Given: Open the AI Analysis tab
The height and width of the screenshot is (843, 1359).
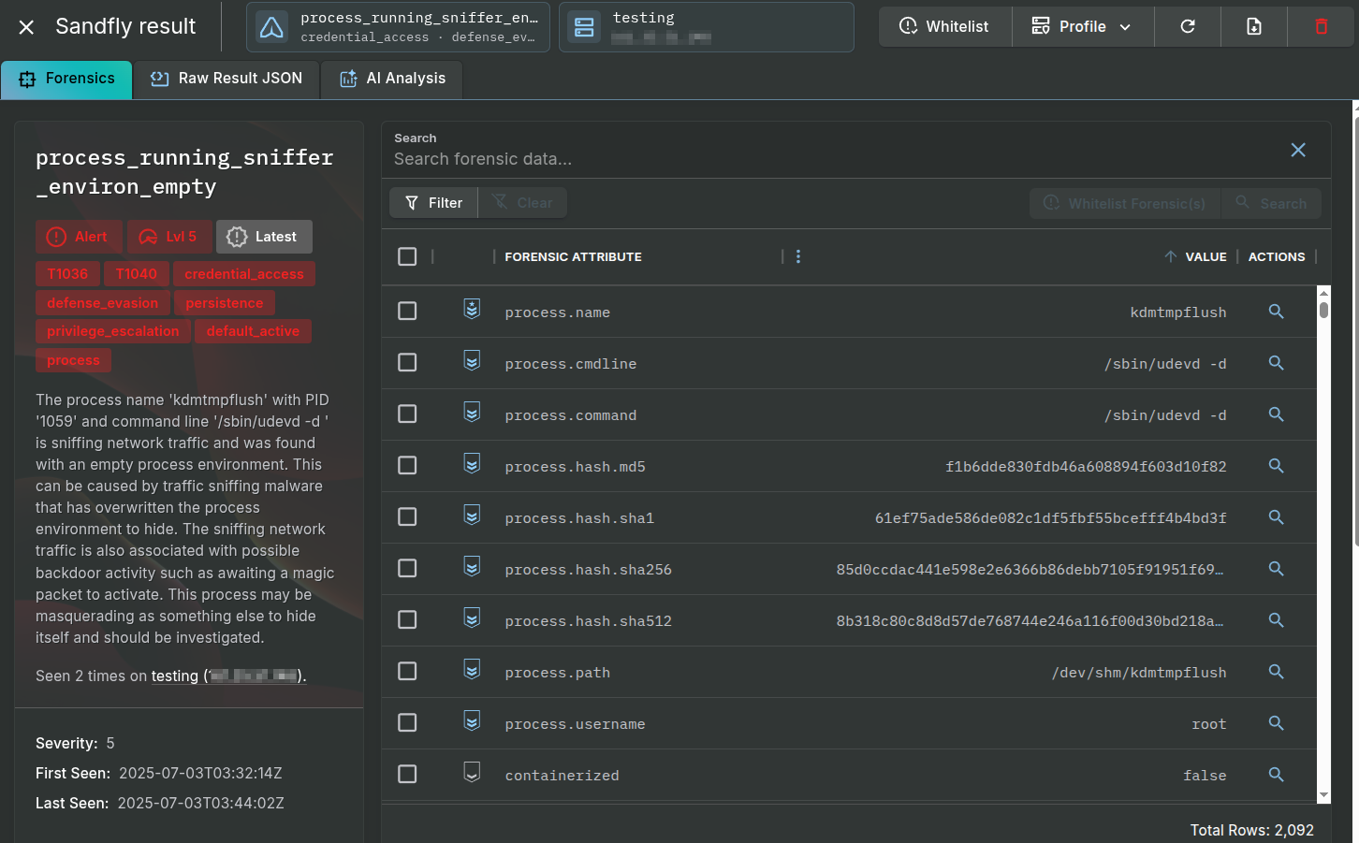Looking at the screenshot, I should pos(392,80).
